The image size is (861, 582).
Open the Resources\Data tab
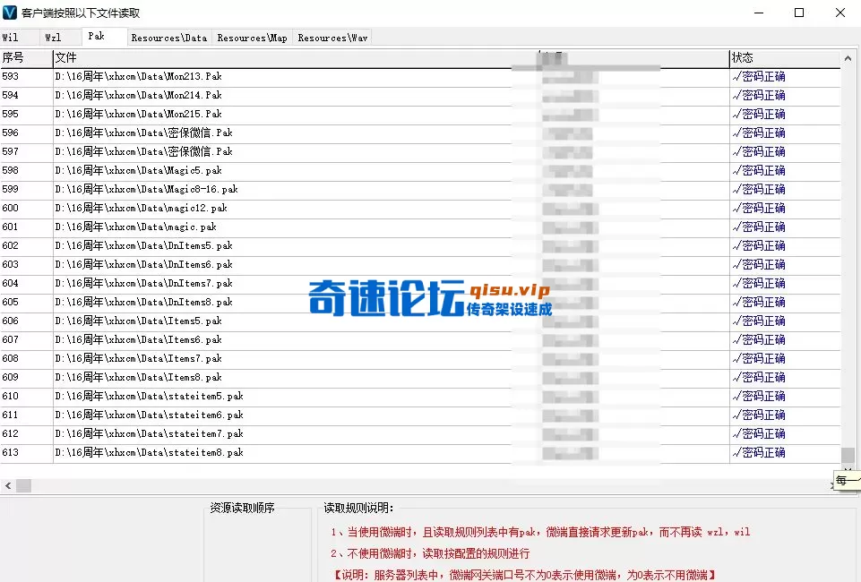click(x=168, y=38)
